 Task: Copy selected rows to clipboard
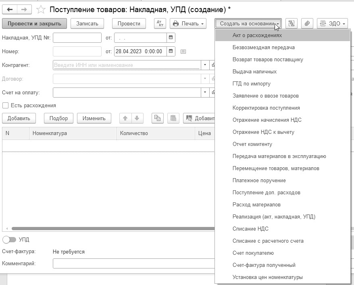157,118
